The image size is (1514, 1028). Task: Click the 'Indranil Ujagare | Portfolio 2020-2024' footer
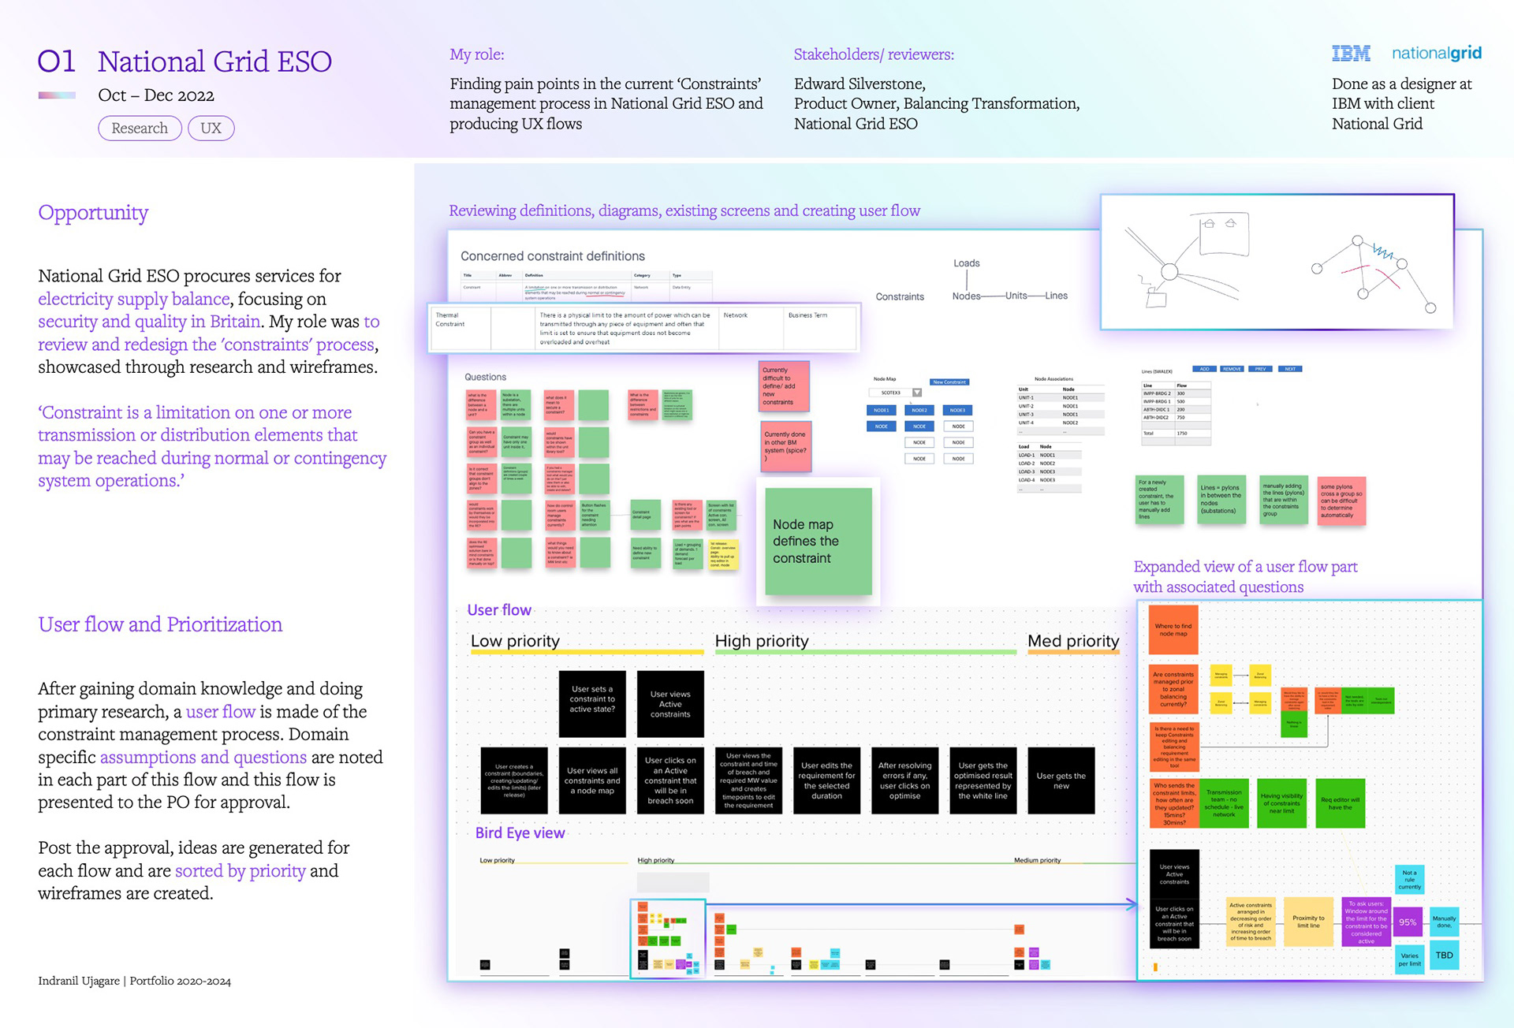pos(134,981)
